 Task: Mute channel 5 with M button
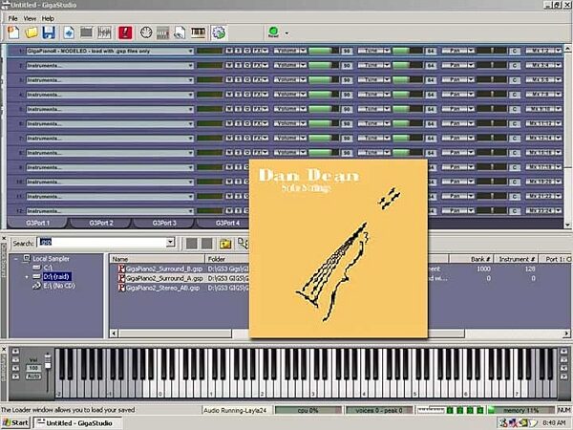click(229, 109)
